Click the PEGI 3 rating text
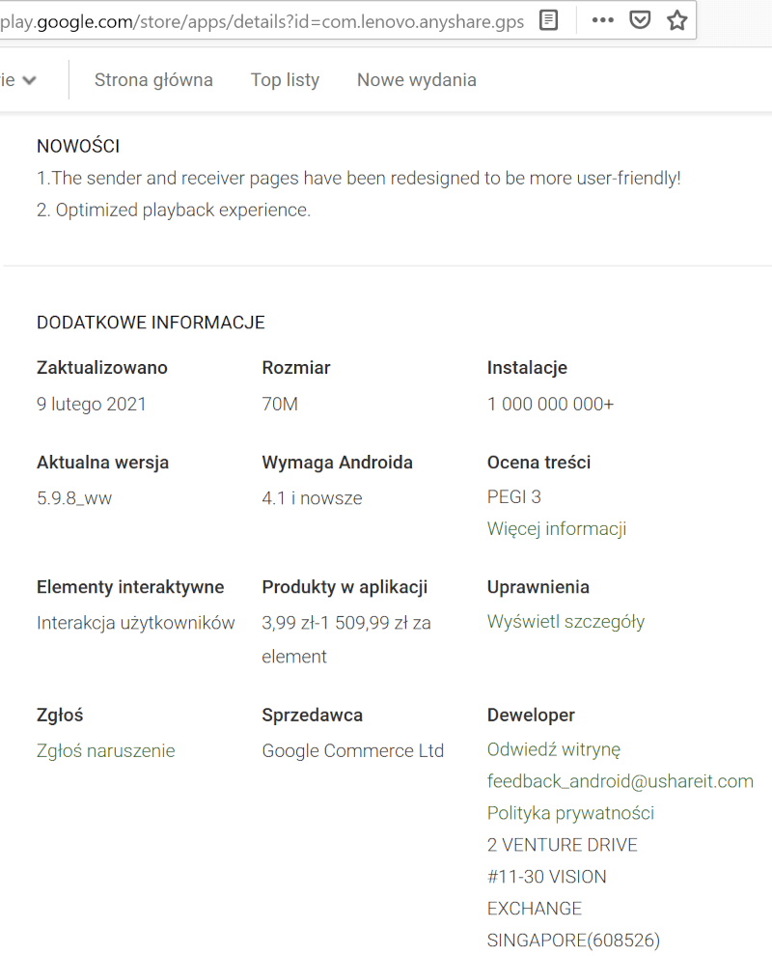772x956 pixels. click(x=514, y=497)
